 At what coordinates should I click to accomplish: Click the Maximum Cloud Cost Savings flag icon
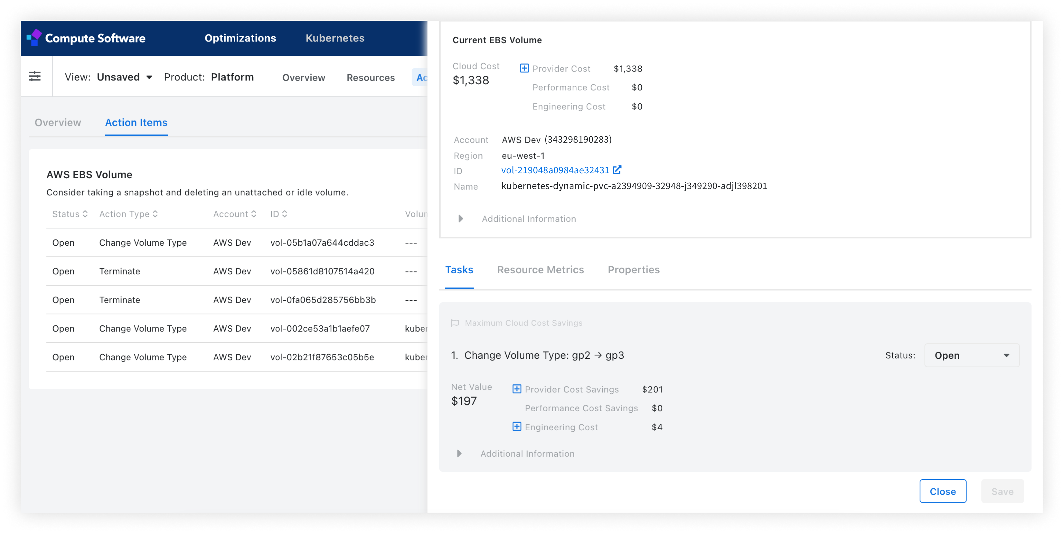click(455, 323)
